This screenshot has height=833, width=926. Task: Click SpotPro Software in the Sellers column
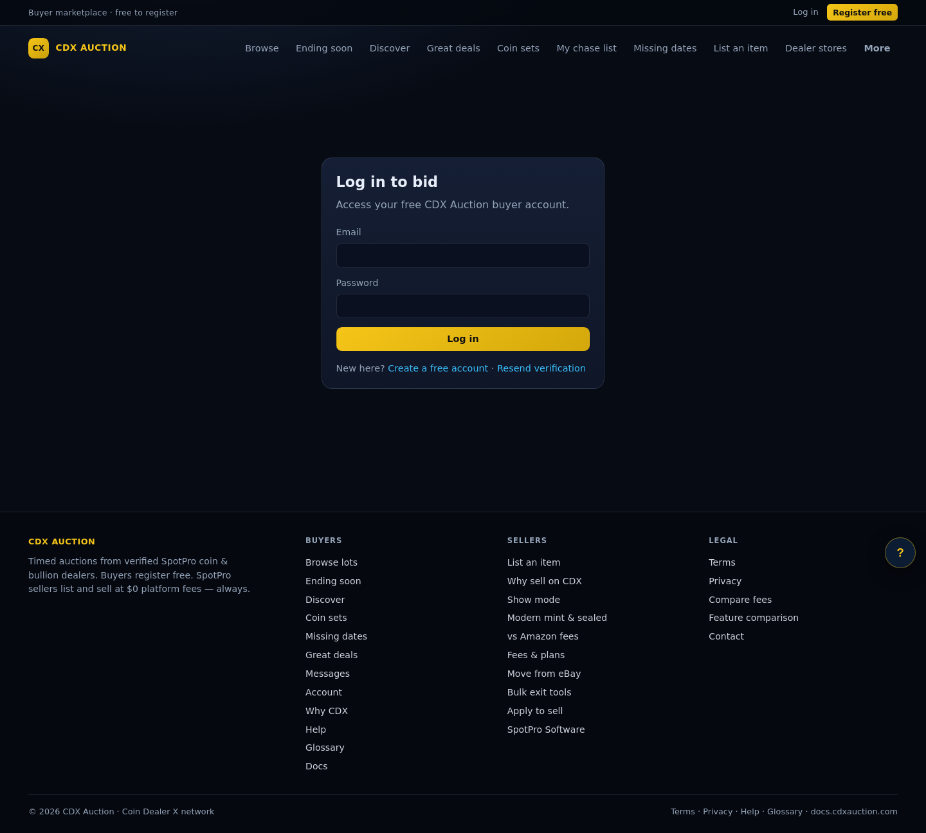point(546,730)
